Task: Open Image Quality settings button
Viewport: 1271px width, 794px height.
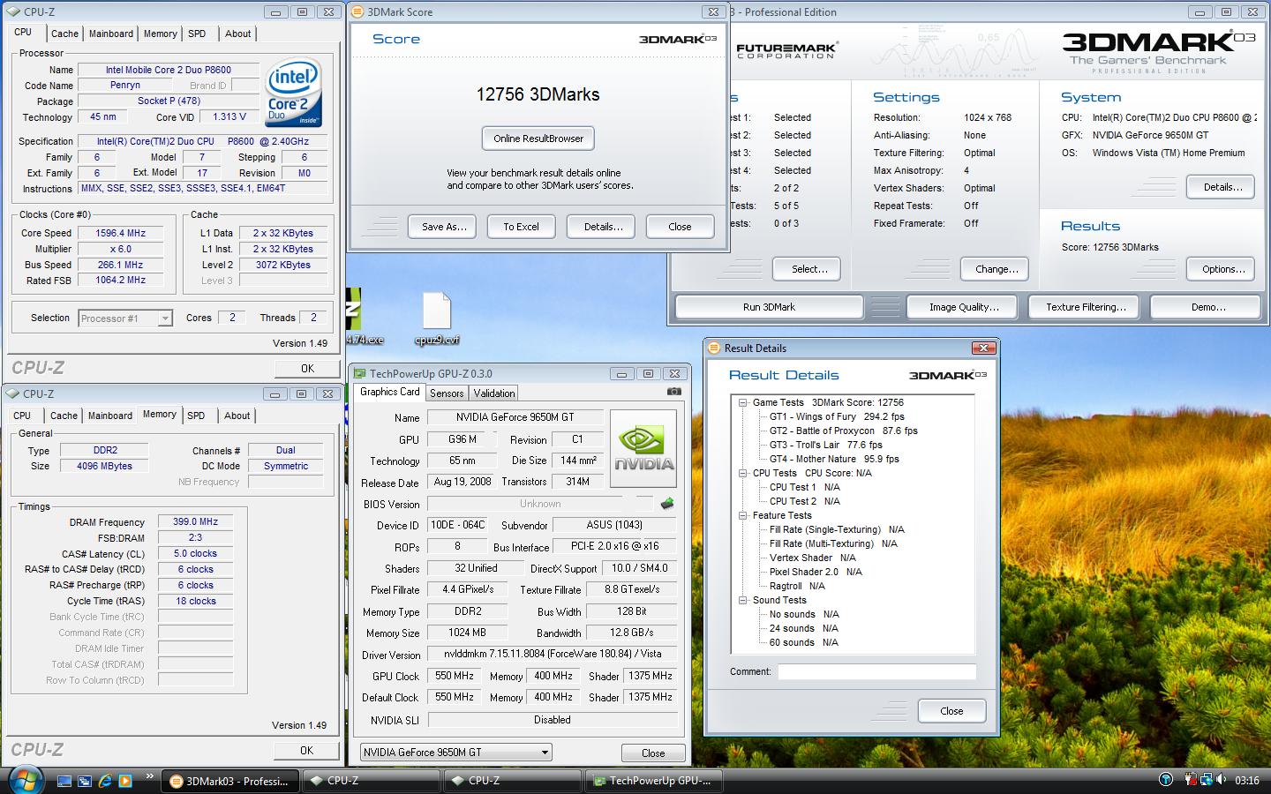Action: pos(964,307)
